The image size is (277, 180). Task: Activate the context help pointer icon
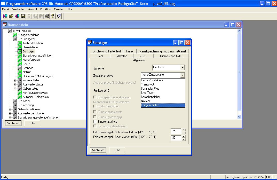click(59, 16)
